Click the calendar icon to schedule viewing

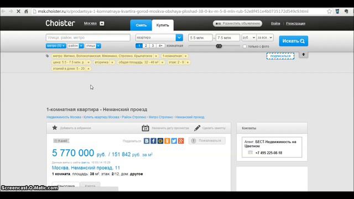(145, 128)
